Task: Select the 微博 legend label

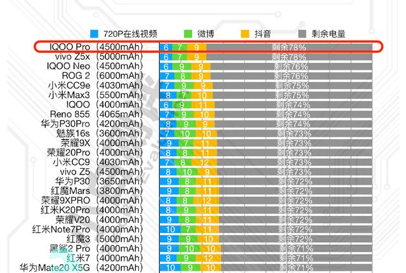Action: point(206,34)
